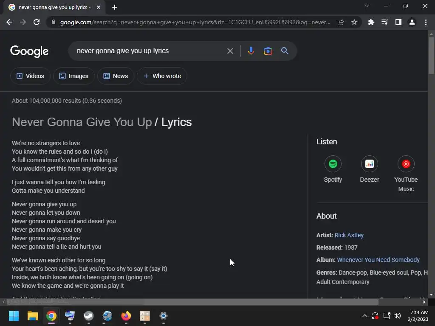Go to Google home via the logo
This screenshot has height=326, width=435.
(29, 51)
